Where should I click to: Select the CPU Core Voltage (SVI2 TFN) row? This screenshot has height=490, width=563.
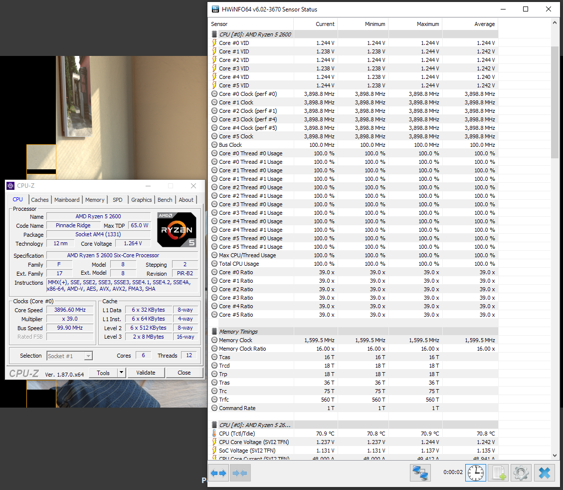pos(354,442)
